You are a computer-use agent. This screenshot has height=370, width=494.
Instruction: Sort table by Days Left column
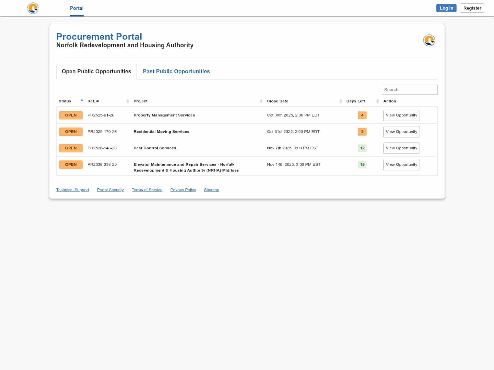tap(377, 101)
